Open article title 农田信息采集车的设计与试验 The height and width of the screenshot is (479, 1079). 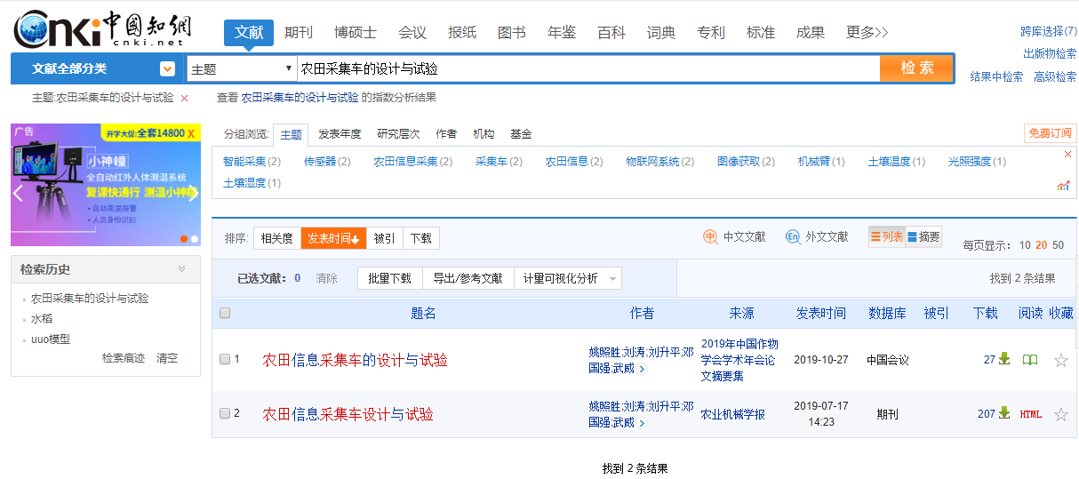355,360
